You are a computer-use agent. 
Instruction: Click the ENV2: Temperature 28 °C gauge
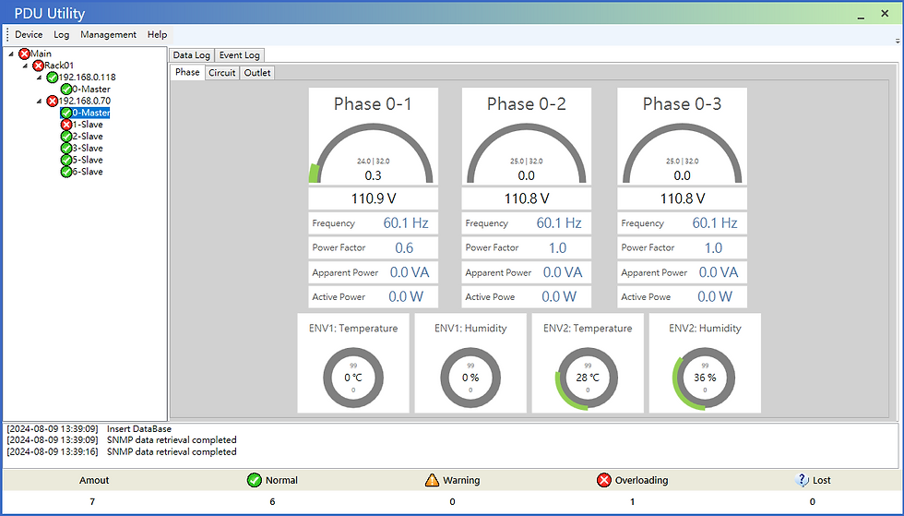point(587,378)
